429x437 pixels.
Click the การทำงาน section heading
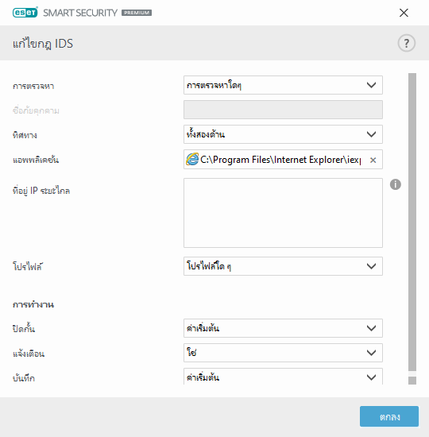[x=33, y=304]
